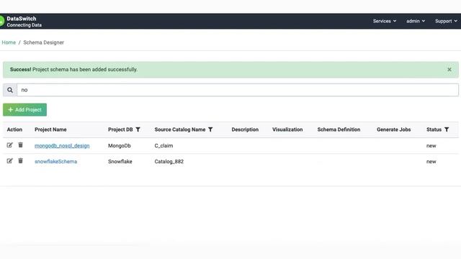Open mongodb_nosql_design project link
461x259 pixels.
pyautogui.click(x=62, y=145)
